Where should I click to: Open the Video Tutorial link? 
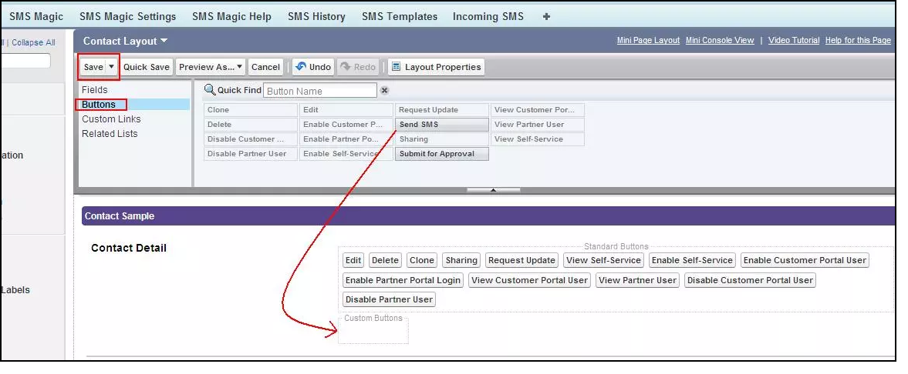793,41
